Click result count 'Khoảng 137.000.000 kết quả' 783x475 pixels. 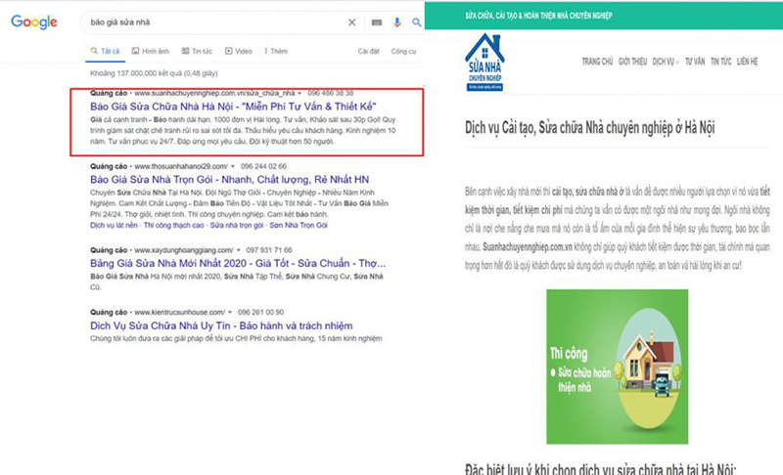pyautogui.click(x=135, y=73)
